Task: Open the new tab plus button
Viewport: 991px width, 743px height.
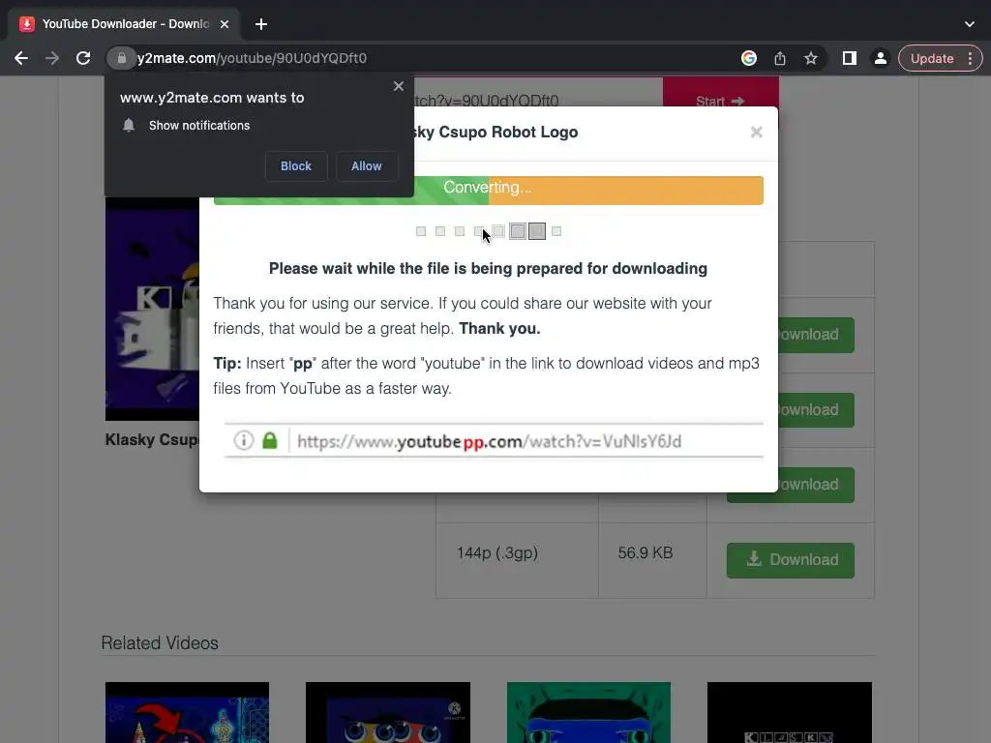Action: coord(261,24)
